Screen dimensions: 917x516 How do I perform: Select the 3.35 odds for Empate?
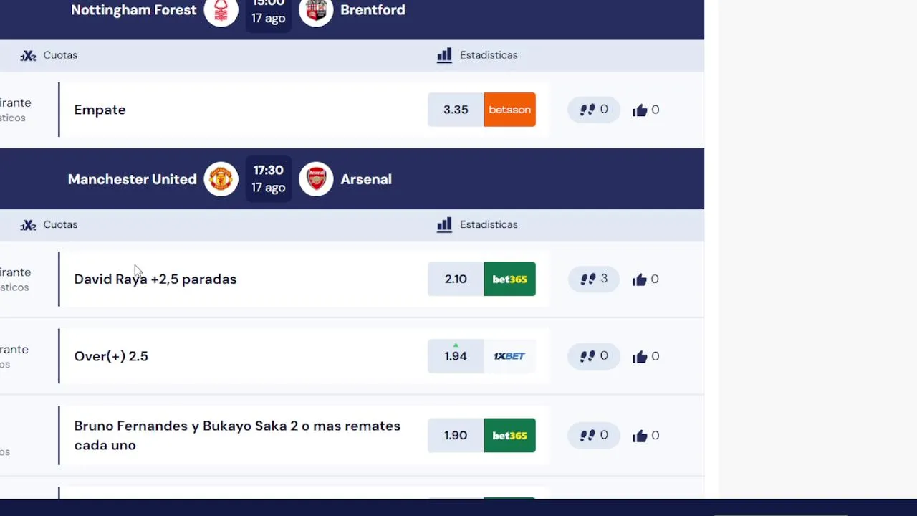coord(456,110)
